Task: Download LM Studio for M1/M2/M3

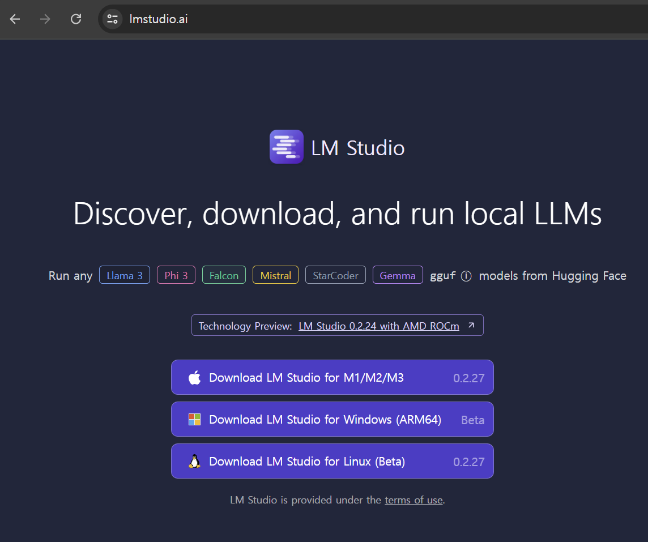Action: [x=332, y=377]
